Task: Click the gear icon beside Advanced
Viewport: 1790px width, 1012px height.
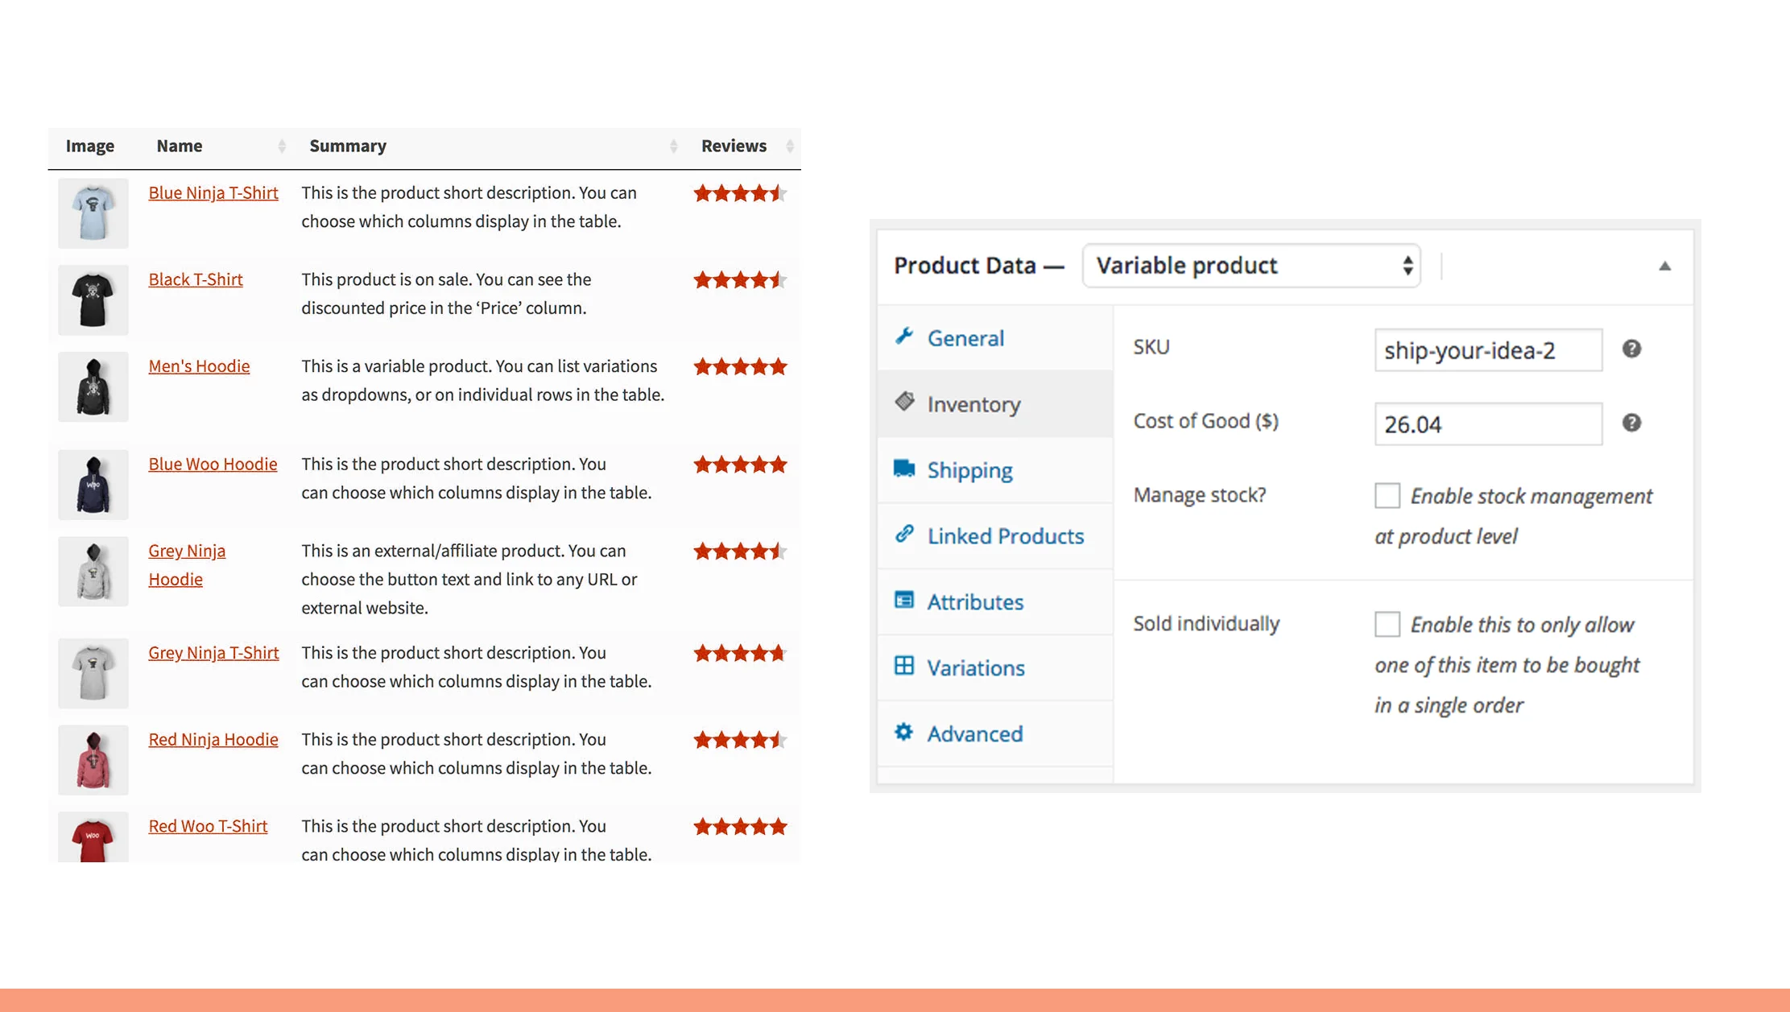Action: [903, 732]
